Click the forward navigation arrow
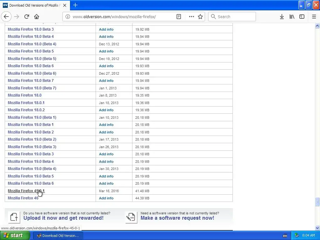The height and width of the screenshot is (240, 320). point(17,17)
